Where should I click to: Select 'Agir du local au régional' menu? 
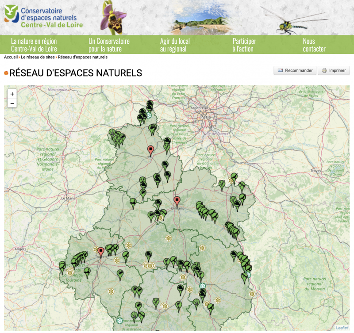click(175, 45)
